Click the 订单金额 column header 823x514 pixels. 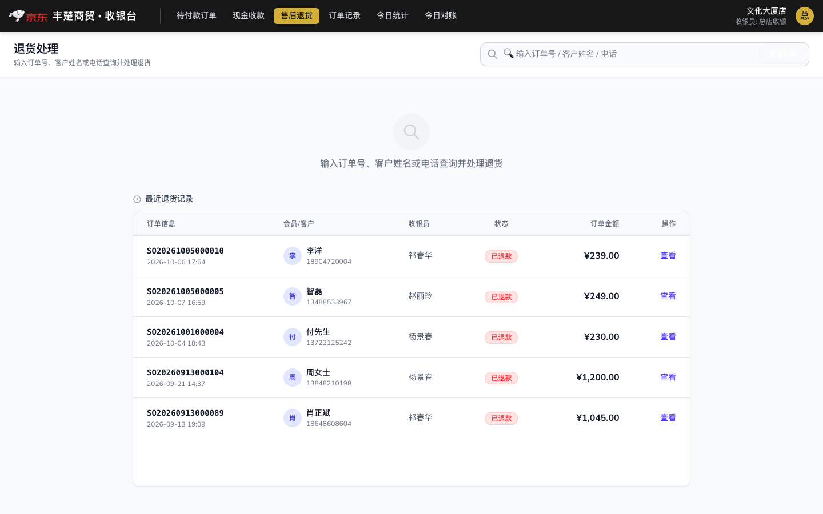click(x=605, y=224)
